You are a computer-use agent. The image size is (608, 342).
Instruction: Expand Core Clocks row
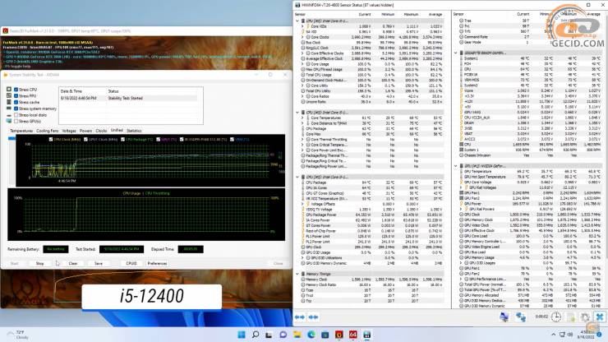pos(302,37)
